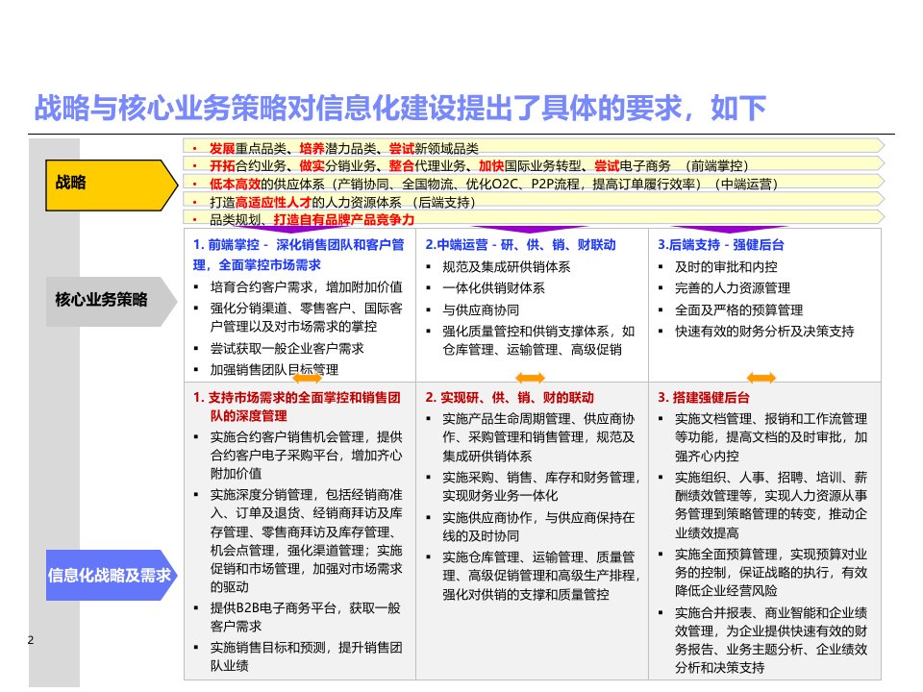Click the yellow 战略 arrow shape

click(112, 185)
